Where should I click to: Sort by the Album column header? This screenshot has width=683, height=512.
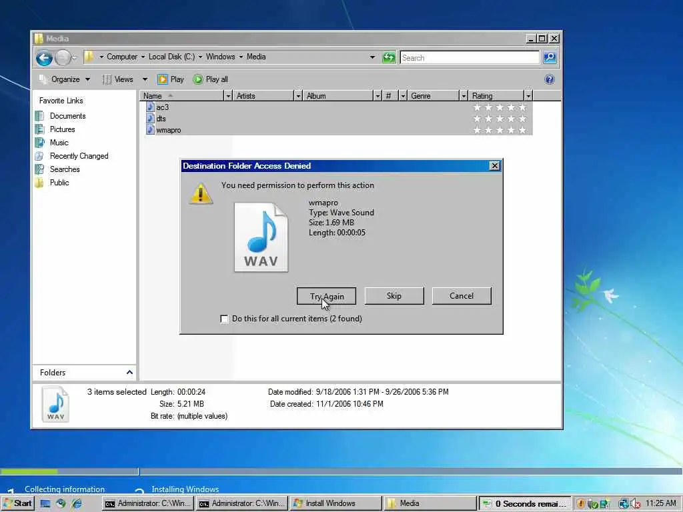click(338, 96)
